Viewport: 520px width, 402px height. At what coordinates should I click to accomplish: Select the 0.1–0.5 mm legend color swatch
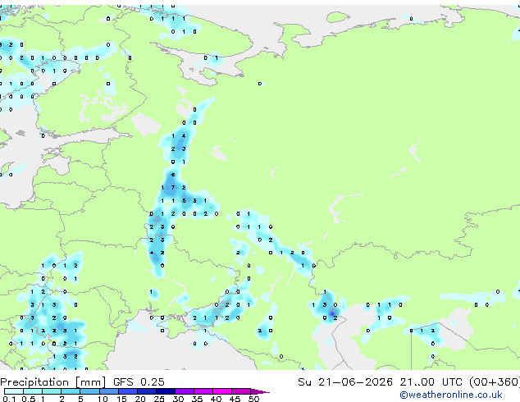coord(14,391)
